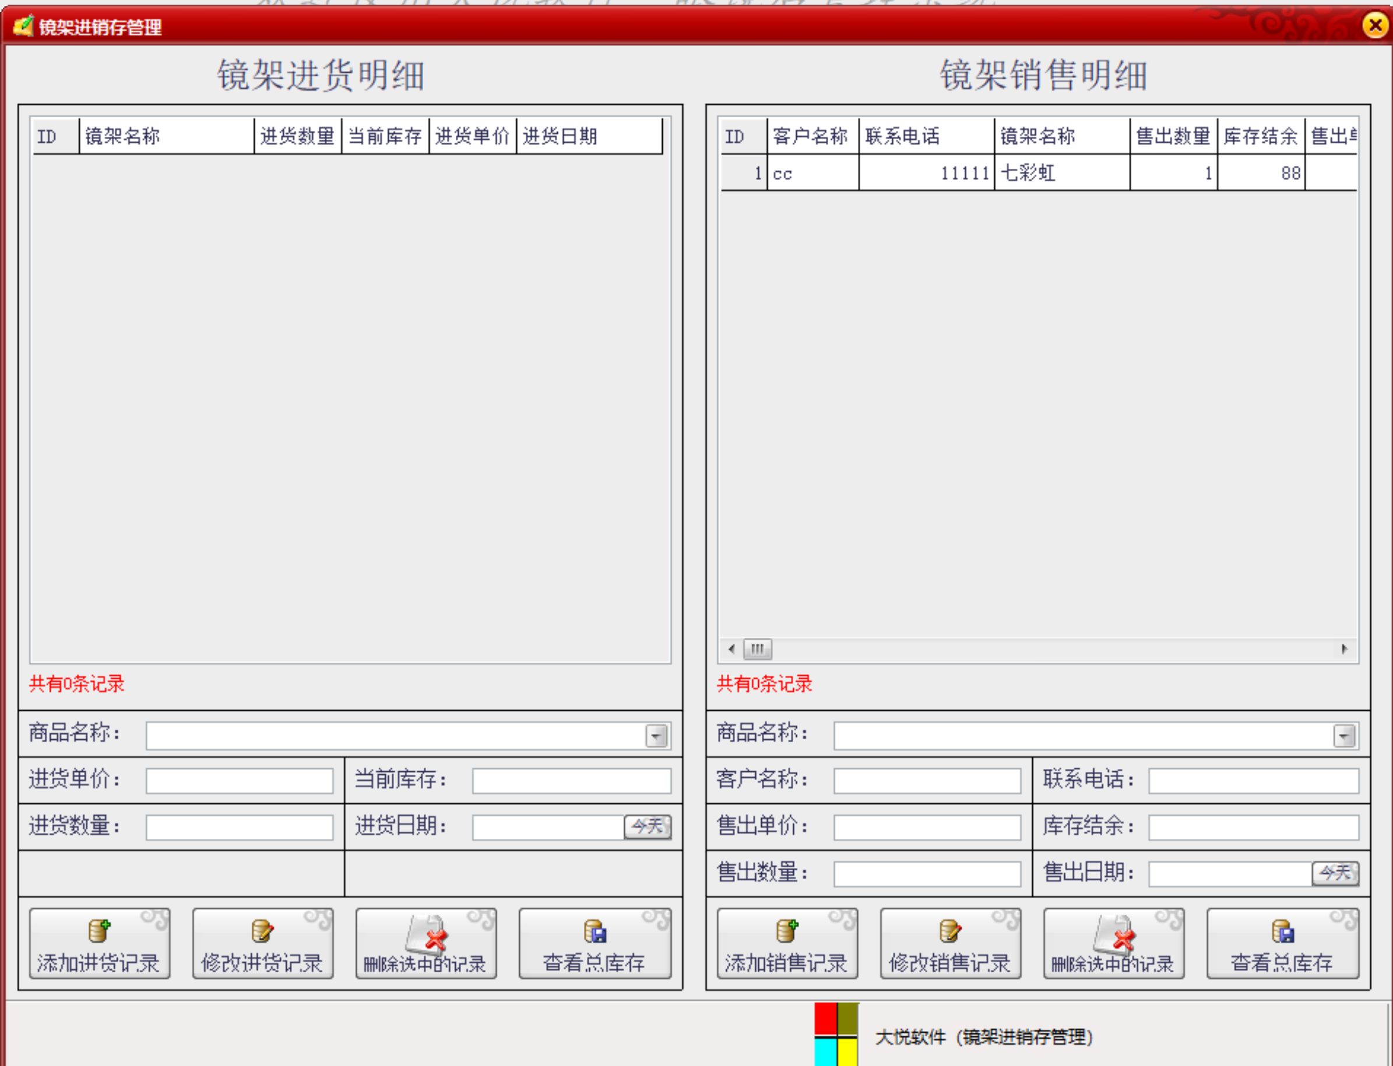Screen dimensions: 1393x1066
Task: Click the sales table horizontal scrollbar thumb
Action: click(758, 648)
